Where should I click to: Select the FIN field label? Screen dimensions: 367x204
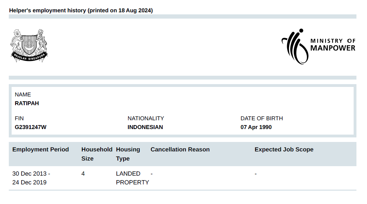point(19,118)
